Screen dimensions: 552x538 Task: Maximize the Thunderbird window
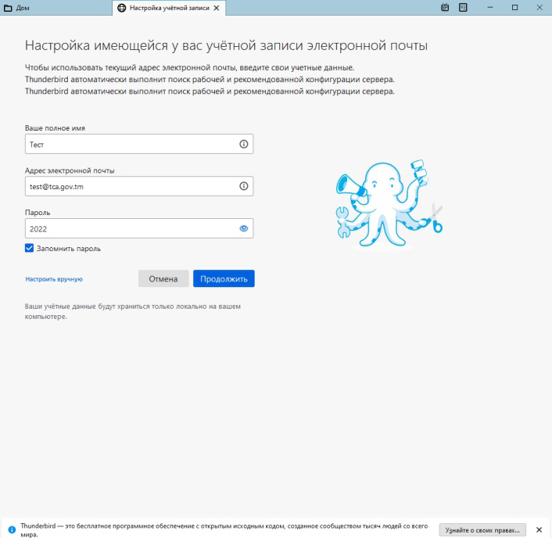coord(514,7)
